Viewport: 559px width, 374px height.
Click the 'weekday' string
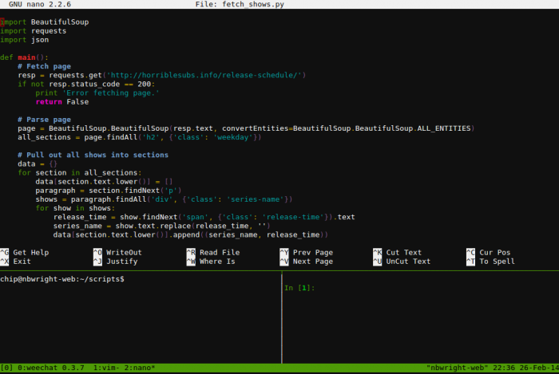coord(233,137)
